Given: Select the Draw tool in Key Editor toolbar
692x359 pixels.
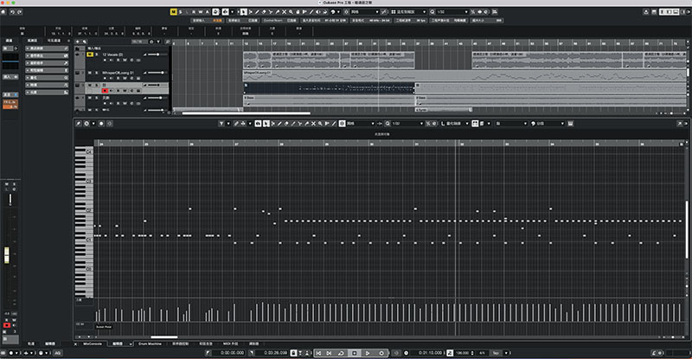Looking at the screenshot, I should (280, 124).
